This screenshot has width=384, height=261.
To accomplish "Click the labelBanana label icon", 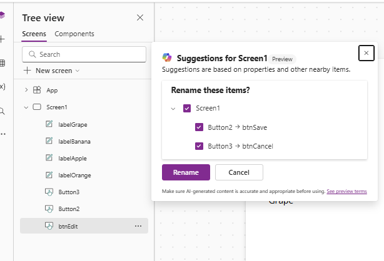I will pos(49,141).
